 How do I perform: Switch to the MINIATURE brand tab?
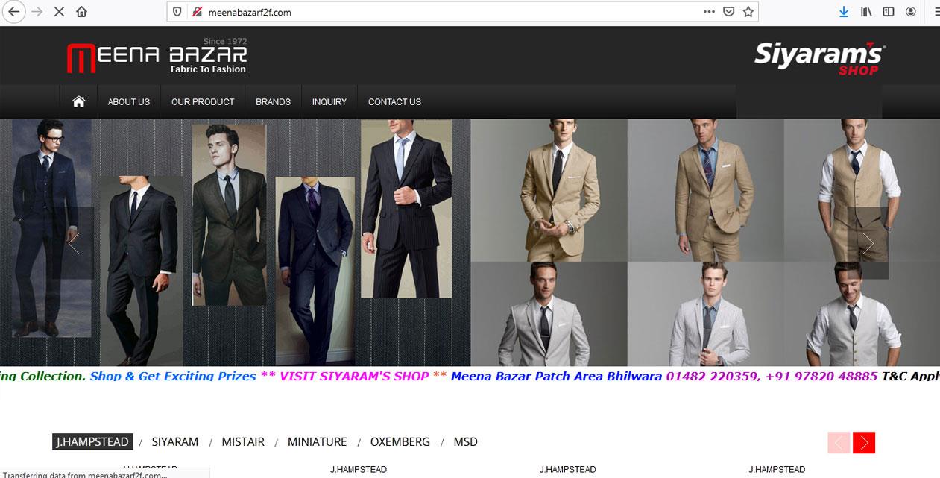[x=318, y=442]
